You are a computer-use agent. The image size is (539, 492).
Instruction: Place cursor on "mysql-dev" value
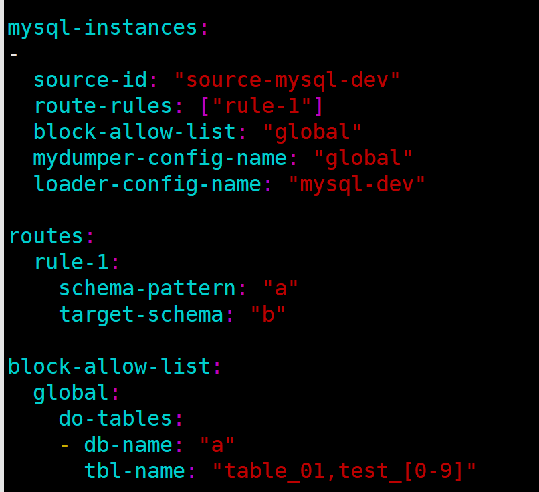point(357,184)
